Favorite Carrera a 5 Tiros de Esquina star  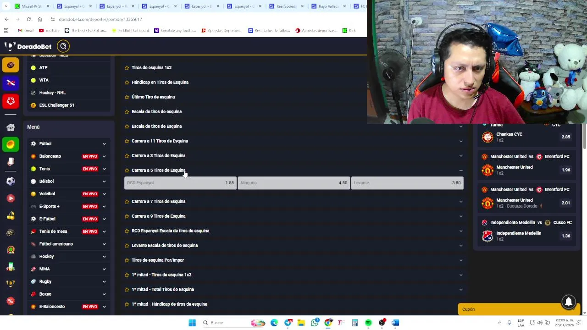127,170
